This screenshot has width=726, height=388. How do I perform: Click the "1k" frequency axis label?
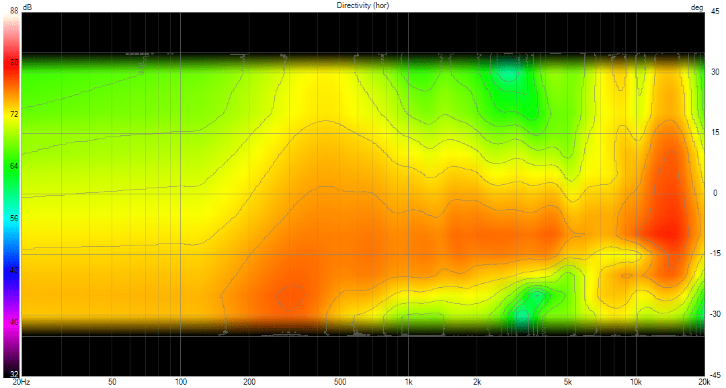[409, 382]
